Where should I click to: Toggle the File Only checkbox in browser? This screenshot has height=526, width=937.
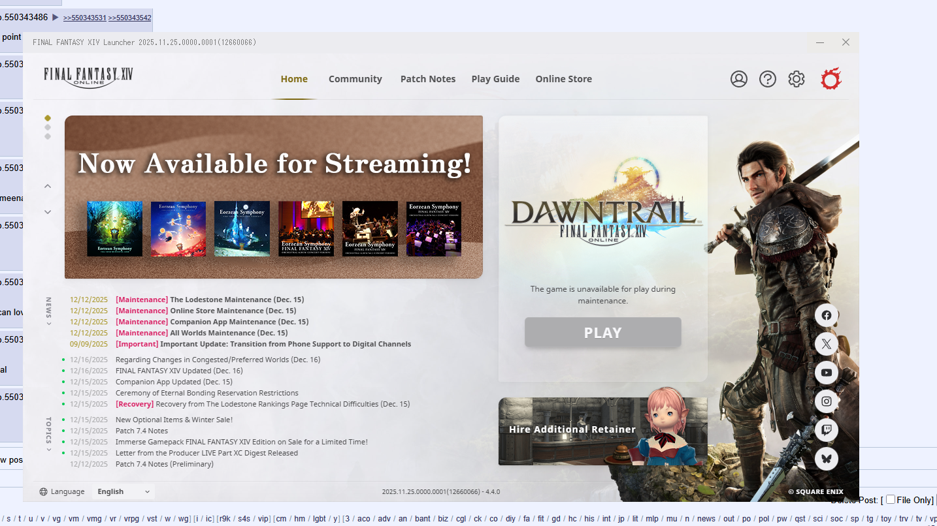(890, 499)
